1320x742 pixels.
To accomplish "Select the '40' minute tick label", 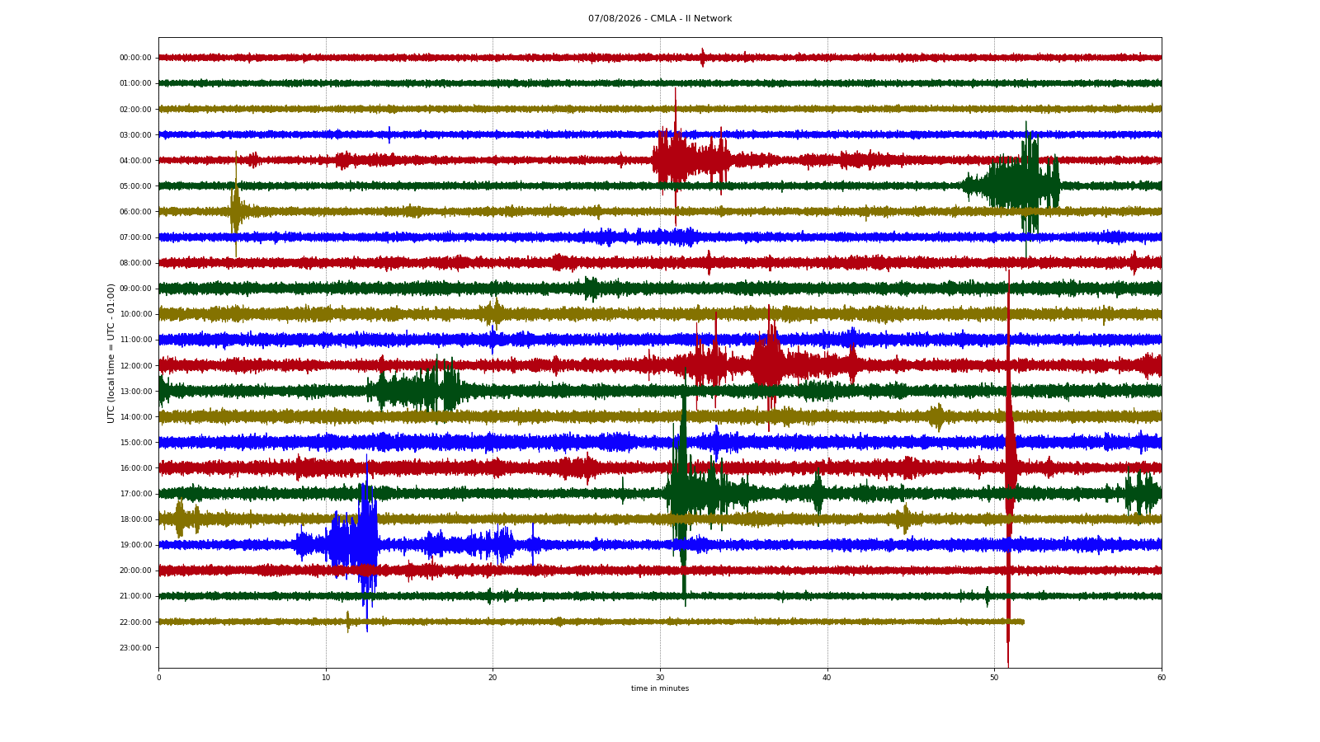I will 827,678.
